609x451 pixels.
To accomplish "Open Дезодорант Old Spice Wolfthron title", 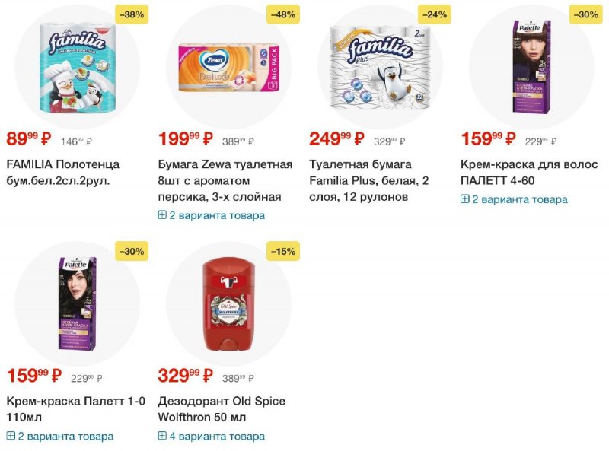I will (x=222, y=408).
